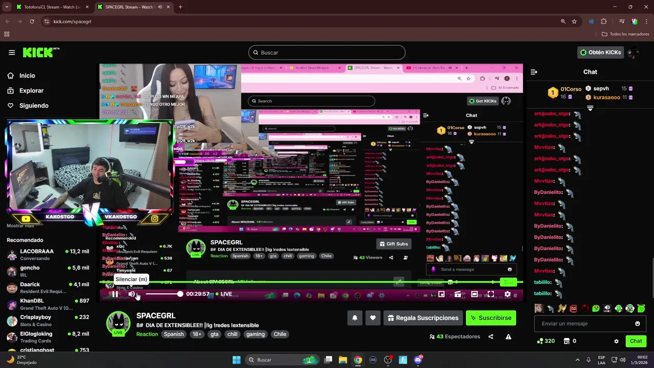This screenshot has height=368, width=654.
Task: Open Chrome tab search dropdown arrow
Action: click(x=7, y=7)
